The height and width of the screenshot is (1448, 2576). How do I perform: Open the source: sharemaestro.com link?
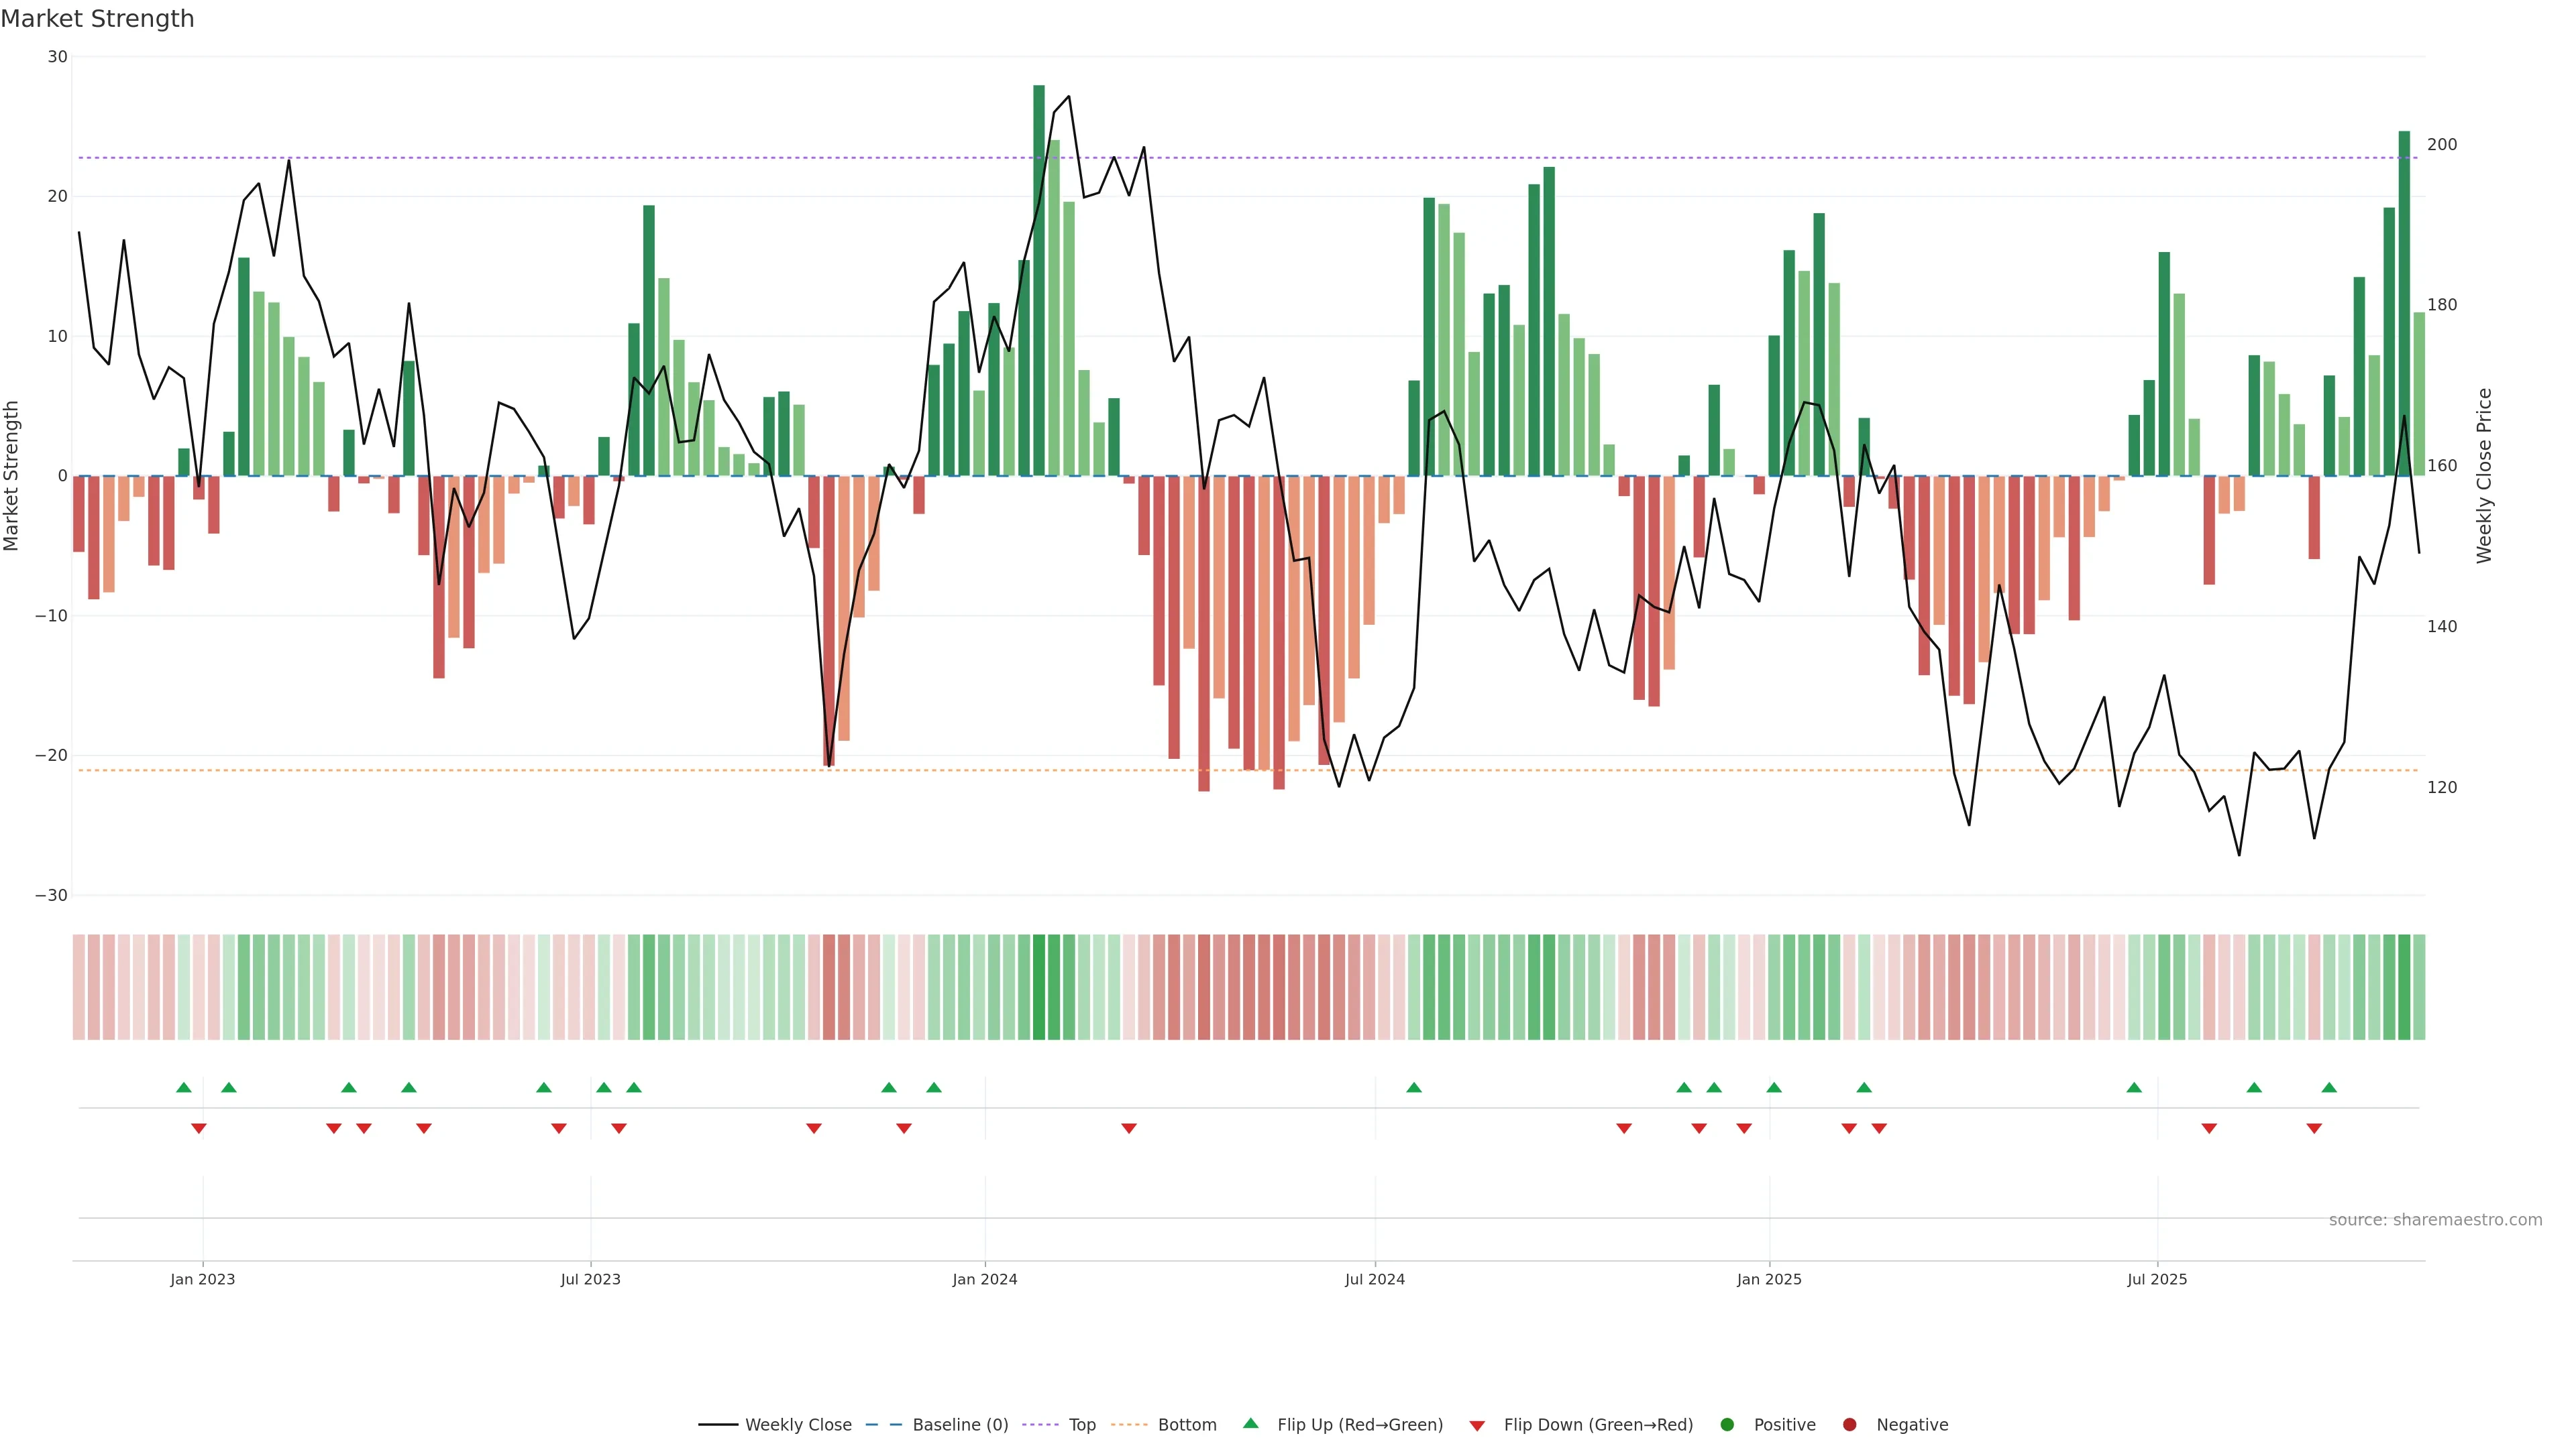2435,1219
